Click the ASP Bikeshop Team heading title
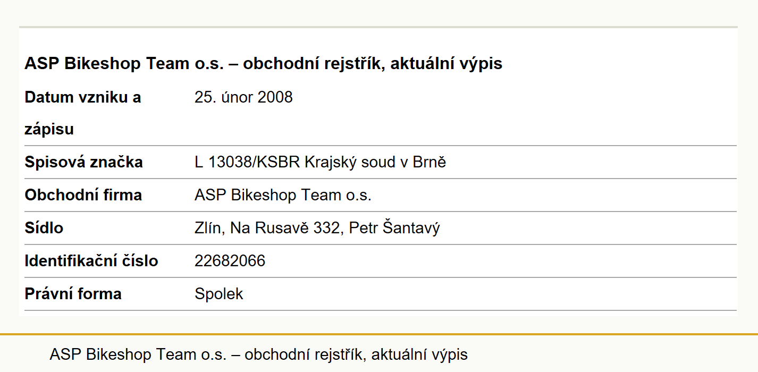 tap(263, 64)
